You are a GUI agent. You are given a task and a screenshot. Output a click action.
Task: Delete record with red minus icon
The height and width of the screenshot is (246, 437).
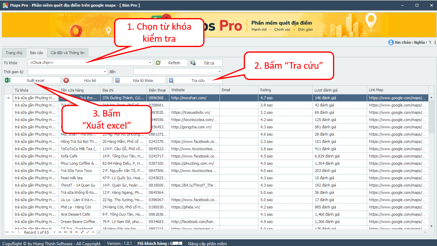tap(76, 232)
